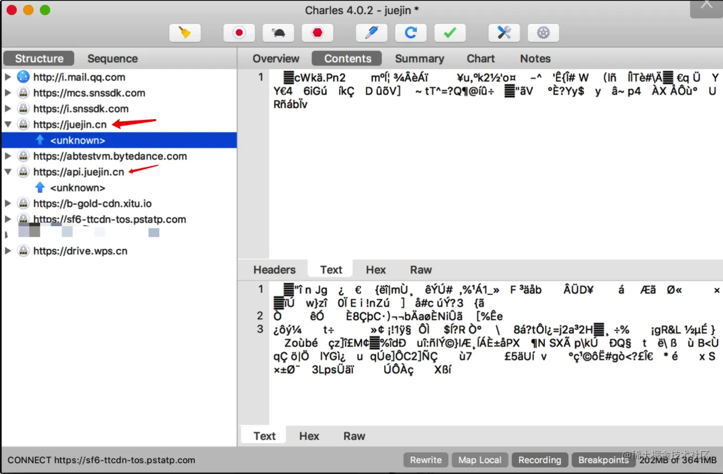Expand the https://sf6-ttcdn-tos.pstatp.com node
This screenshot has height=474, width=723.
click(x=8, y=219)
